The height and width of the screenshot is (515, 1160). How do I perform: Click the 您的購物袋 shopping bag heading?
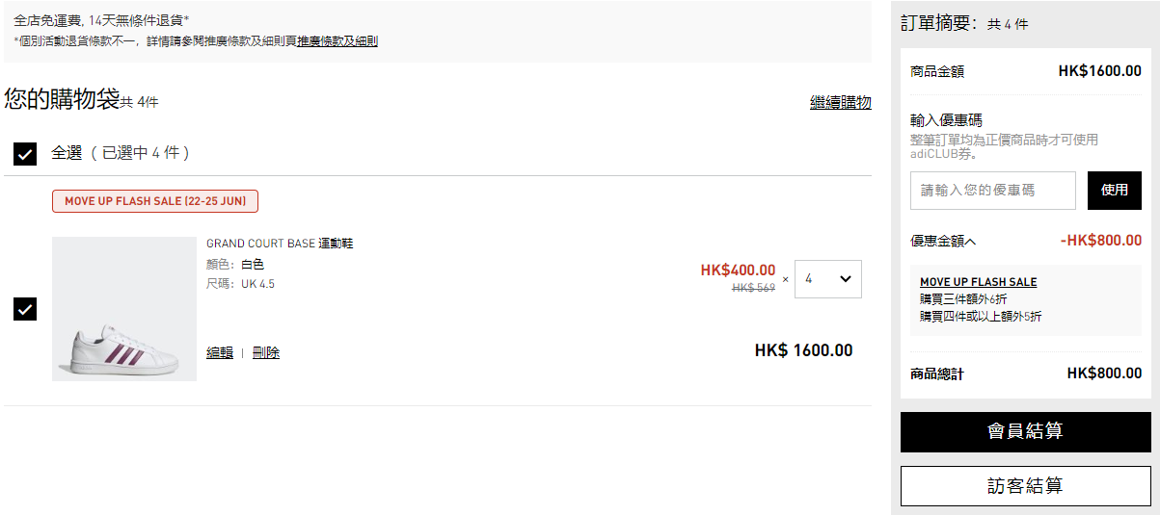tap(62, 99)
